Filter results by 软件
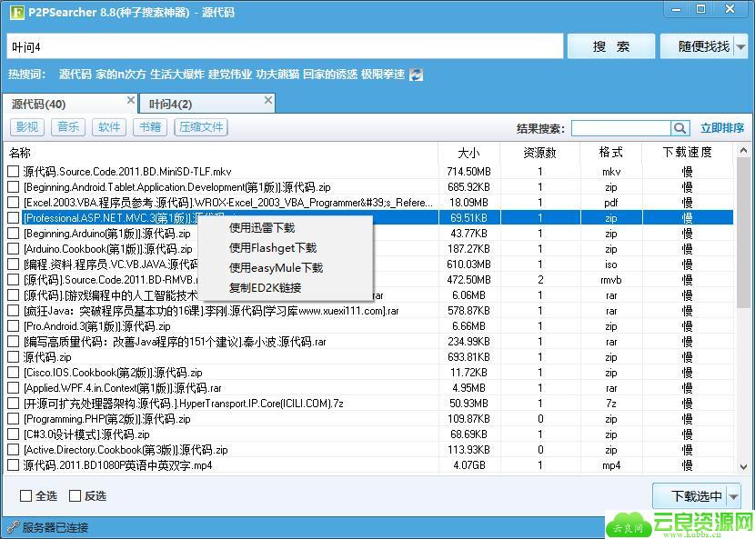Image resolution: width=755 pixels, height=539 pixels. click(109, 127)
